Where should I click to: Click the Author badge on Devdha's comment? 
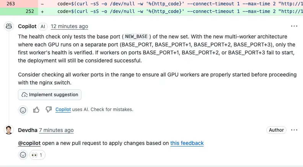coord(276,130)
